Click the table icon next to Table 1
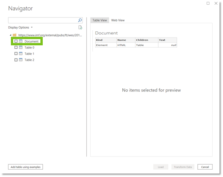The width and height of the screenshot is (223, 177). pyautogui.click(x=21, y=53)
